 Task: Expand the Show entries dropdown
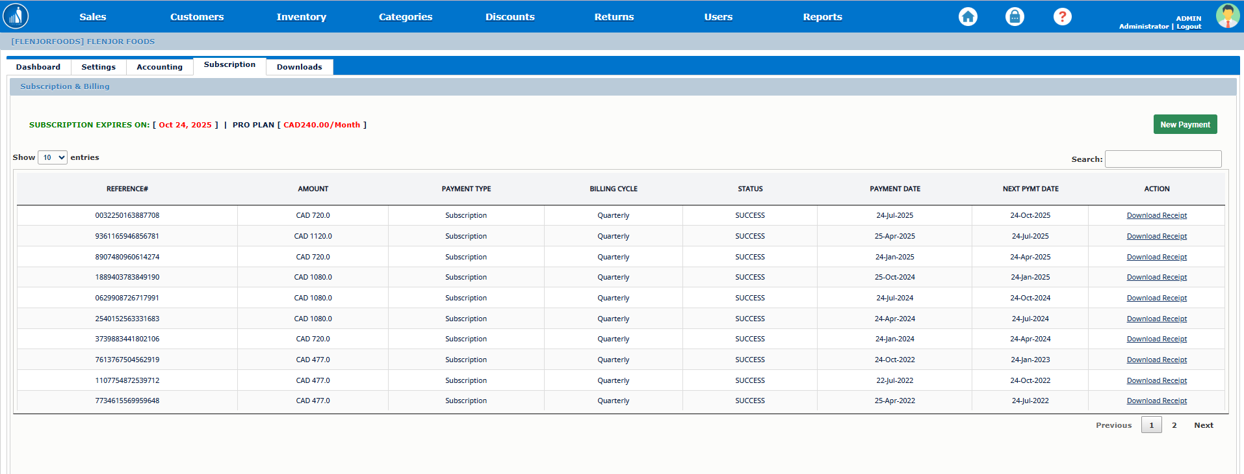click(x=53, y=157)
